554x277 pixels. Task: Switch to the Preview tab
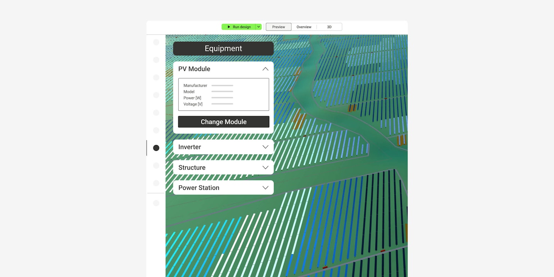279,27
